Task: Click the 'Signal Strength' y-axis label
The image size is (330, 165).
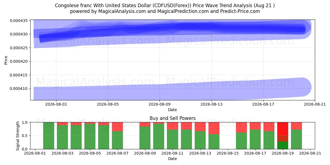Action: pos(18,136)
